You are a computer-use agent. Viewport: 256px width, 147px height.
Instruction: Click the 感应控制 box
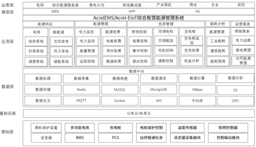pos(140,61)
